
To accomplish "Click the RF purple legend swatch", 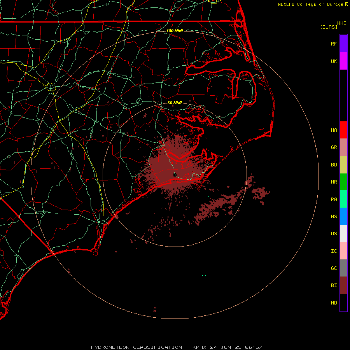I will [343, 44].
